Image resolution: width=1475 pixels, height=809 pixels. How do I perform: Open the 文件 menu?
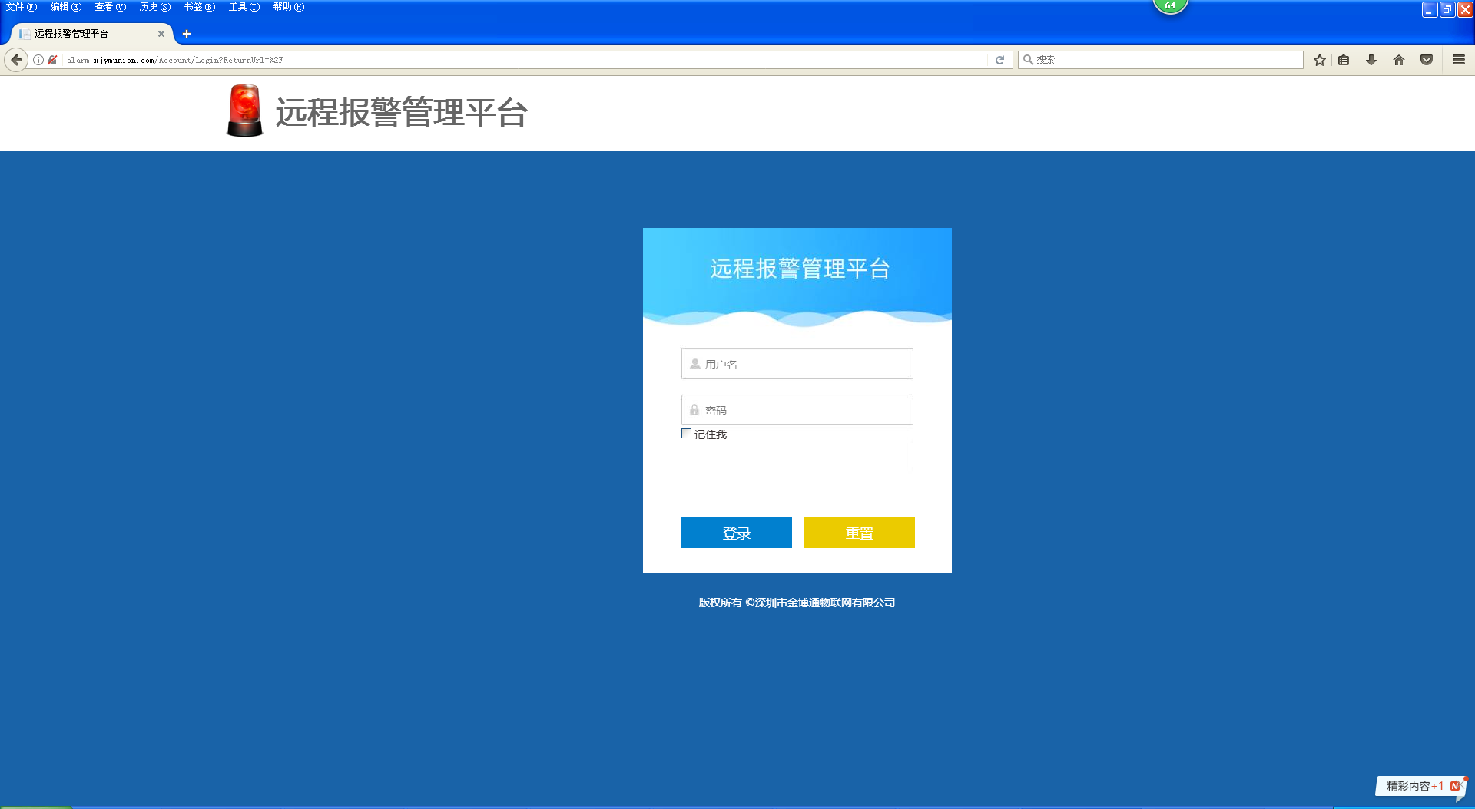click(21, 7)
